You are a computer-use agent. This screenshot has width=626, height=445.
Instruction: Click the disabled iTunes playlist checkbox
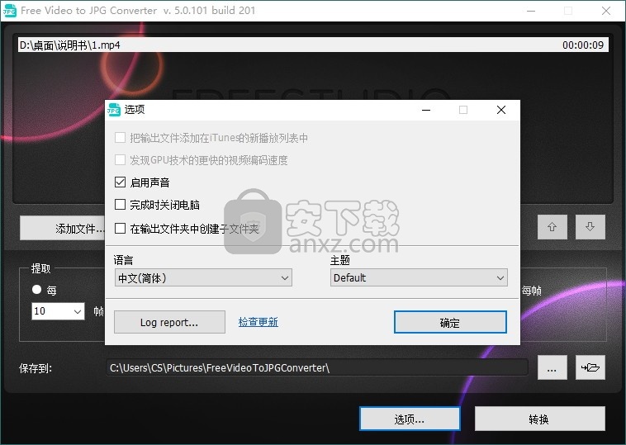coord(120,138)
